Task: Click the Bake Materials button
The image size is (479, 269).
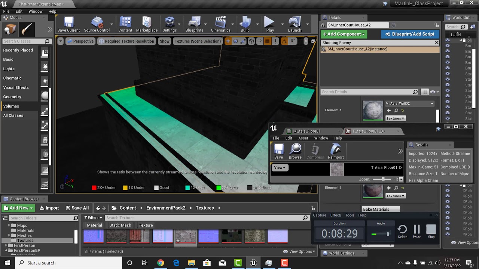Action: [x=381, y=209]
